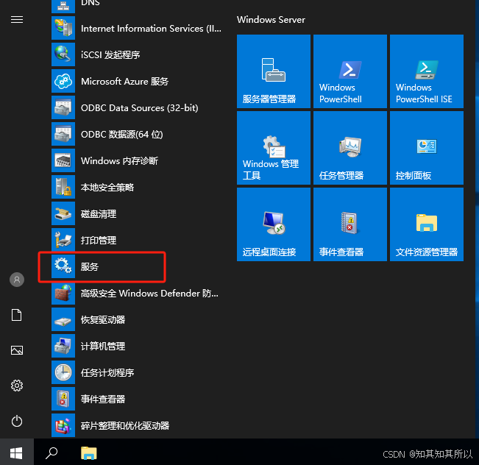Select Microsoft Azure 服务 text label
The height and width of the screenshot is (465, 479).
tap(124, 81)
